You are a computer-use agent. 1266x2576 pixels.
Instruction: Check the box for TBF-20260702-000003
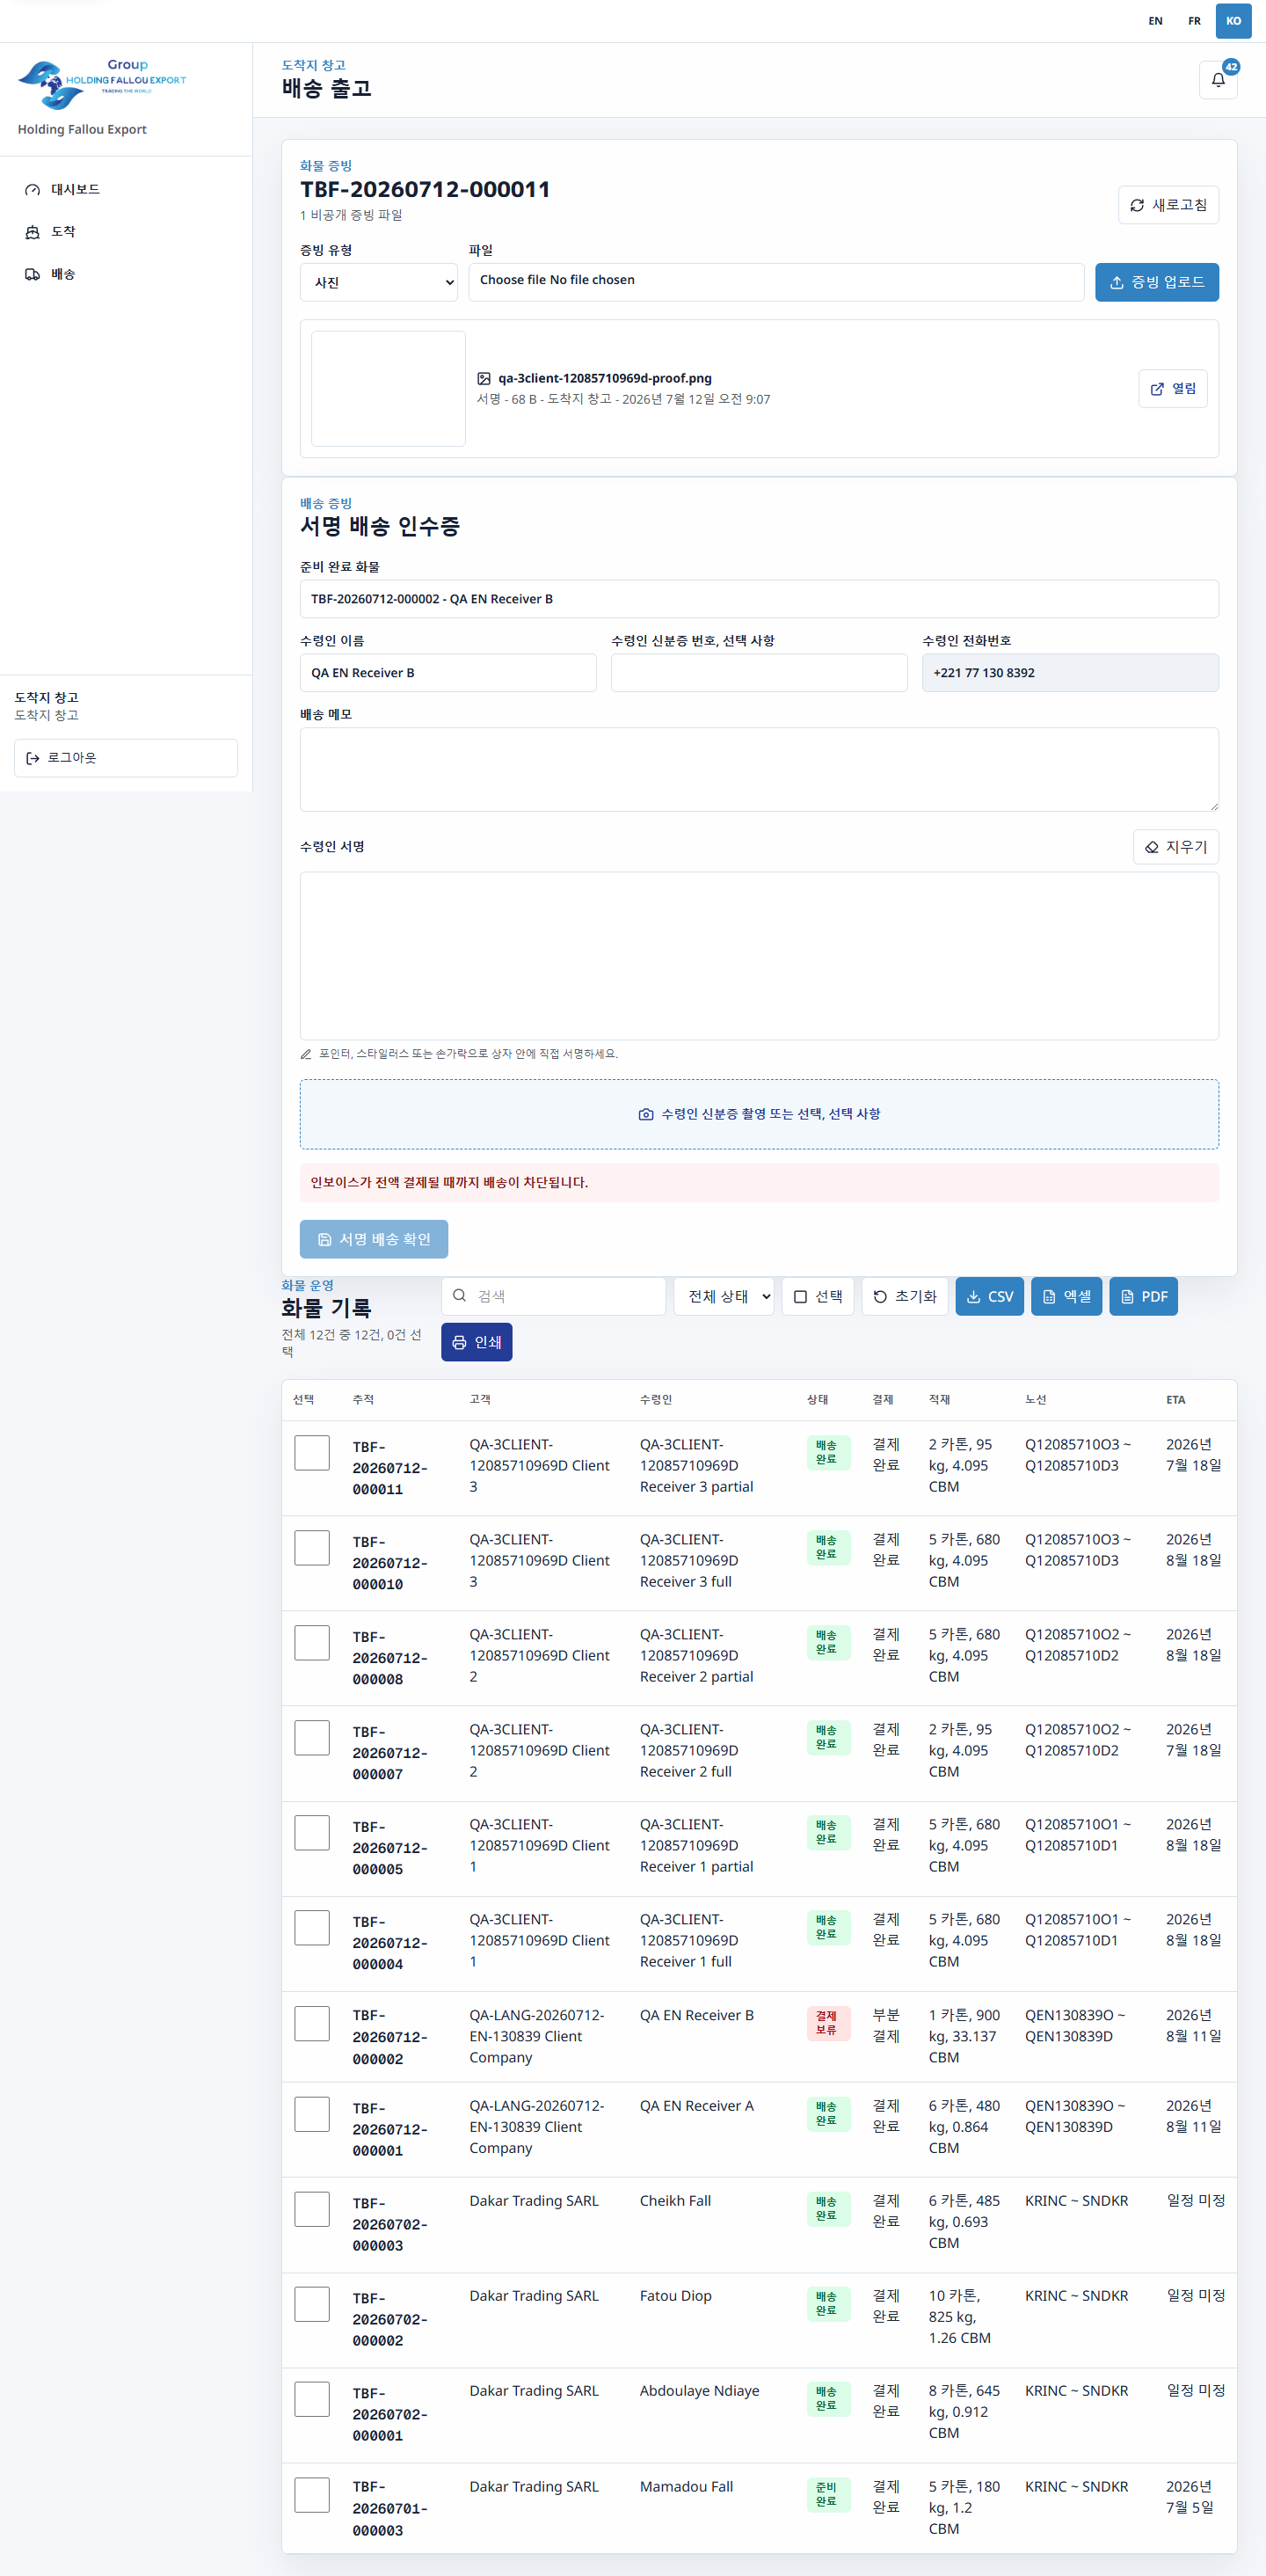click(x=312, y=2209)
